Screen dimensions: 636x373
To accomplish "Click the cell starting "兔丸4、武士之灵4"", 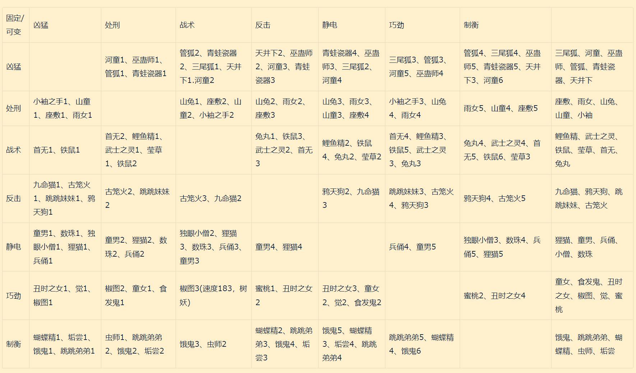I will pos(506,150).
